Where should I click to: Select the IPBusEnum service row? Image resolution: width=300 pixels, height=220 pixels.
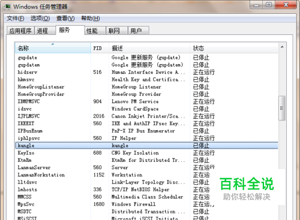coord(146,131)
